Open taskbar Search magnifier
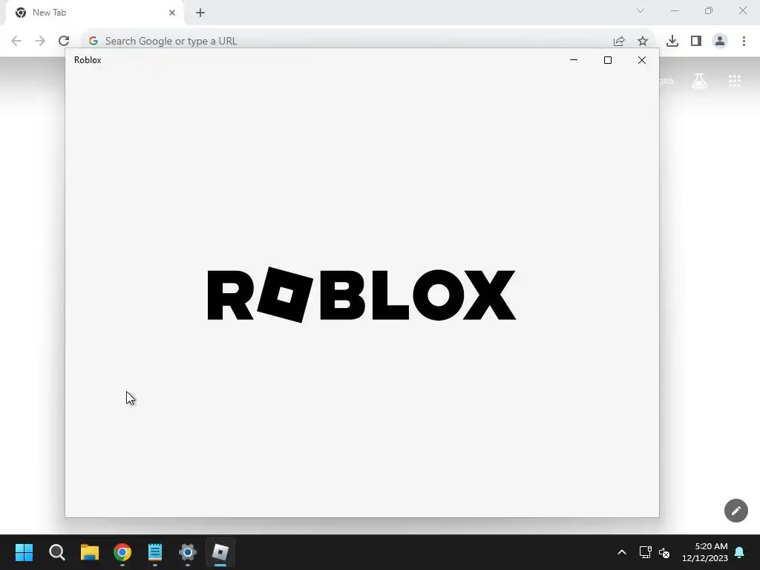Screen dimensions: 760x570 56,552
